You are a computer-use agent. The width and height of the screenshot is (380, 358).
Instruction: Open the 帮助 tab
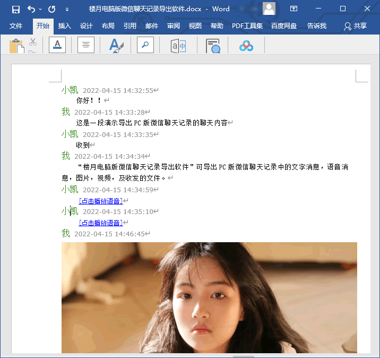(217, 25)
